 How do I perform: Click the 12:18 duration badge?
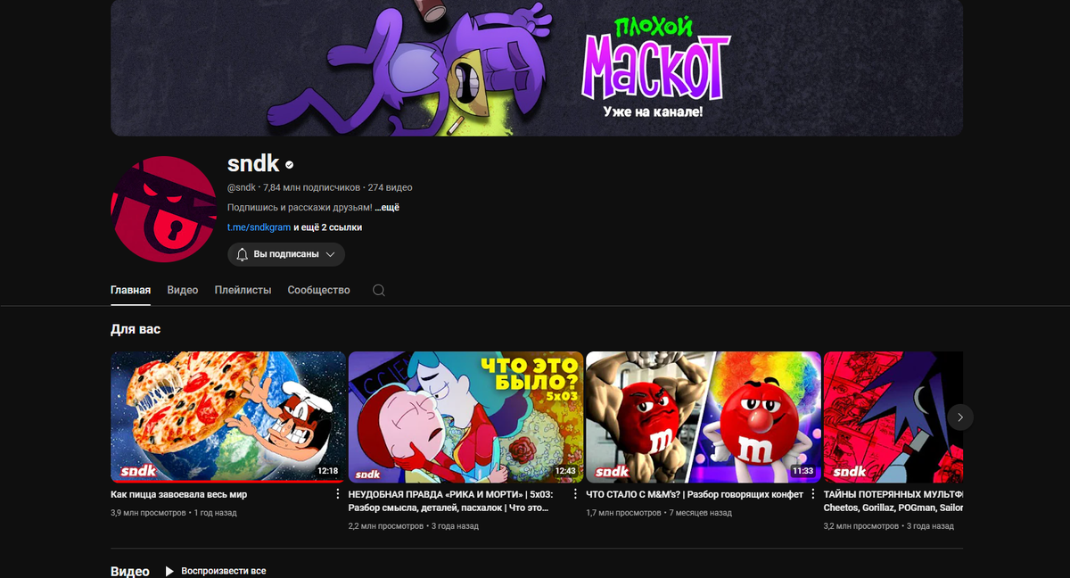tap(328, 470)
